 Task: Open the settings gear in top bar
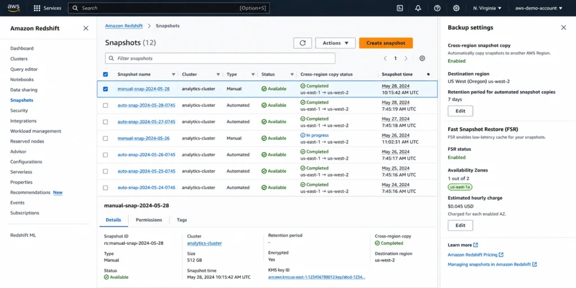(456, 8)
